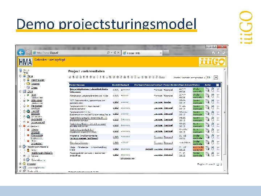
Task: Filter projects by letter M
Action: coord(110,77)
